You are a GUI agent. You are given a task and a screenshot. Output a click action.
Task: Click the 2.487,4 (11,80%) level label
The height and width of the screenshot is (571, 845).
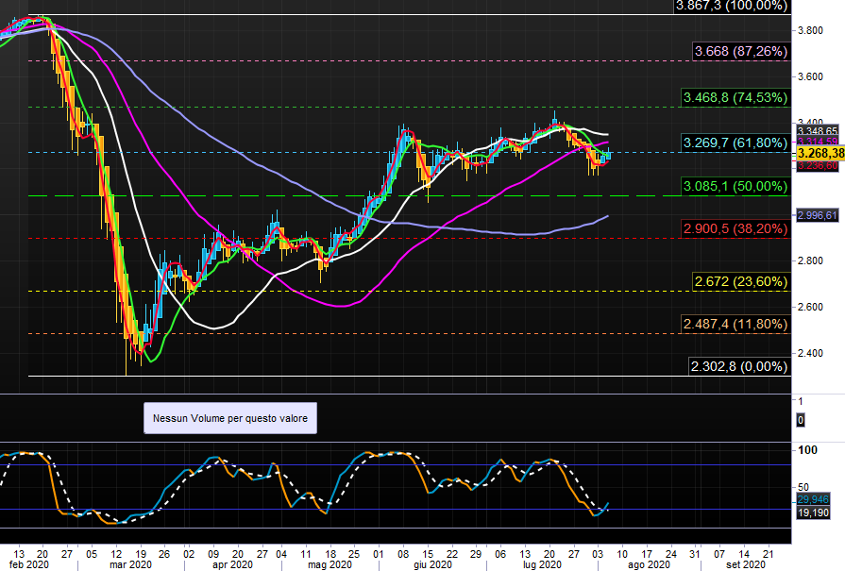(x=734, y=324)
